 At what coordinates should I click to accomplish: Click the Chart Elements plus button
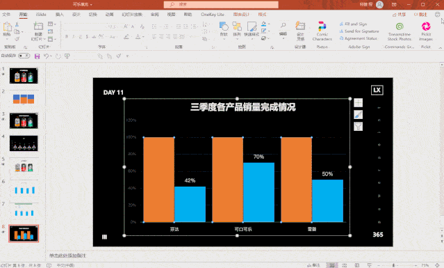pyautogui.click(x=359, y=102)
